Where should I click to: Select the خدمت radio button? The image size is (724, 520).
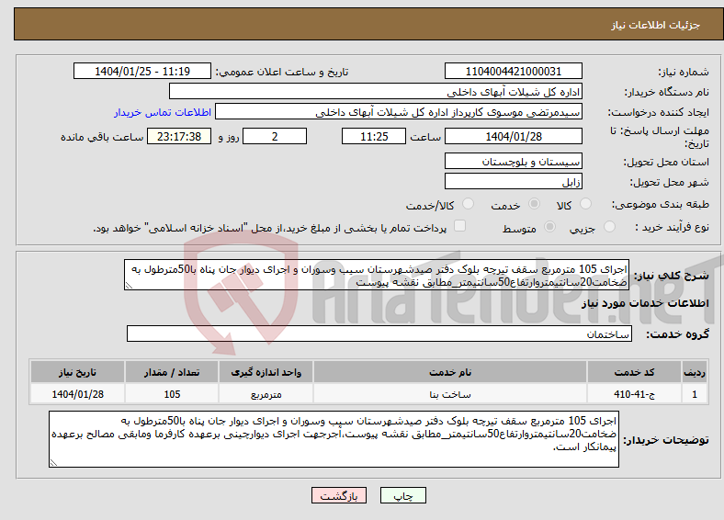pos(534,204)
